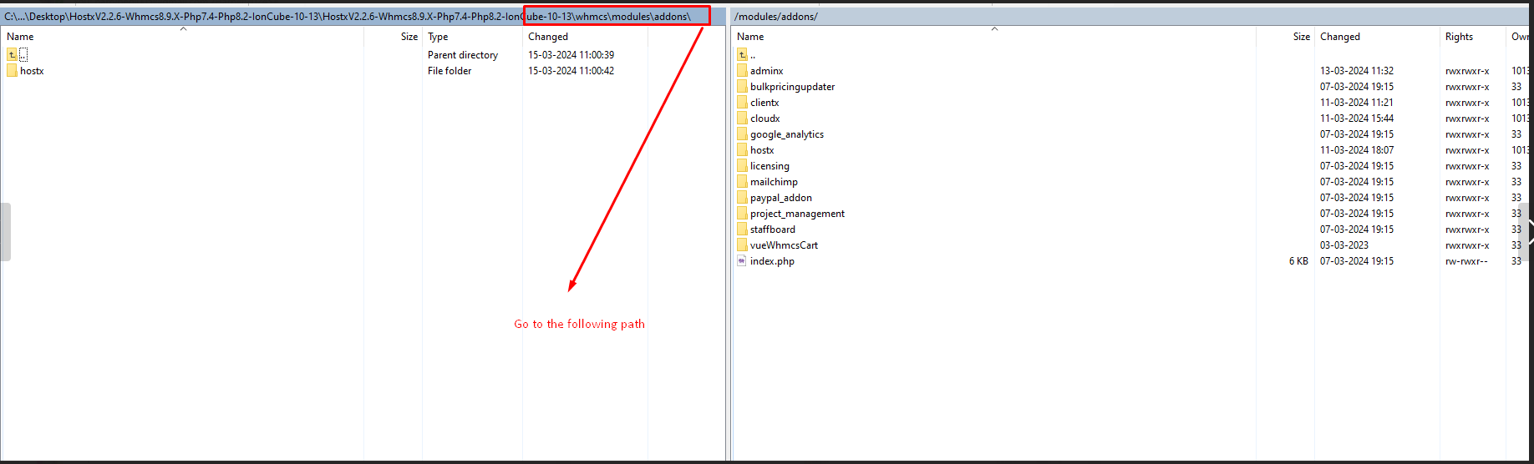The height and width of the screenshot is (464, 1534).
Task: Select the paypal_addon folder
Action: pyautogui.click(x=780, y=198)
